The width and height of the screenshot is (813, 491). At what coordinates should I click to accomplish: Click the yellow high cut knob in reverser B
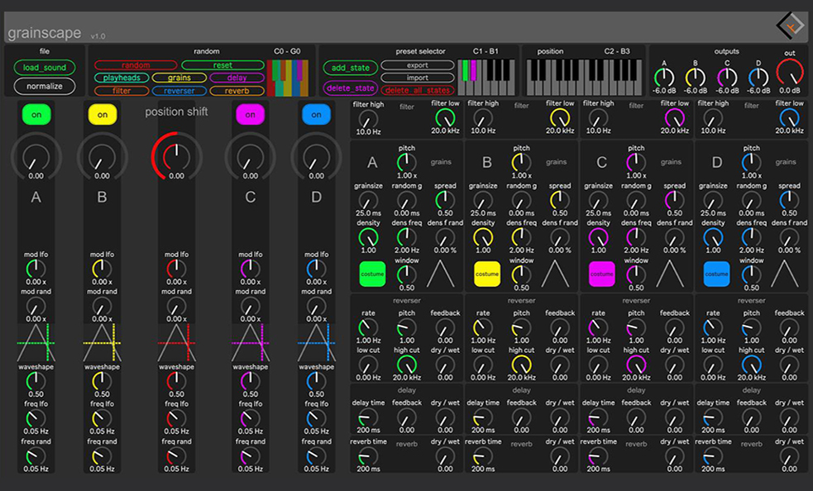tap(521, 365)
